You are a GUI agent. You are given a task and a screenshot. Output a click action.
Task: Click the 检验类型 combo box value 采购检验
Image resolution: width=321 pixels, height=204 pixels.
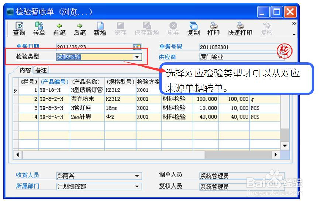coord(95,57)
